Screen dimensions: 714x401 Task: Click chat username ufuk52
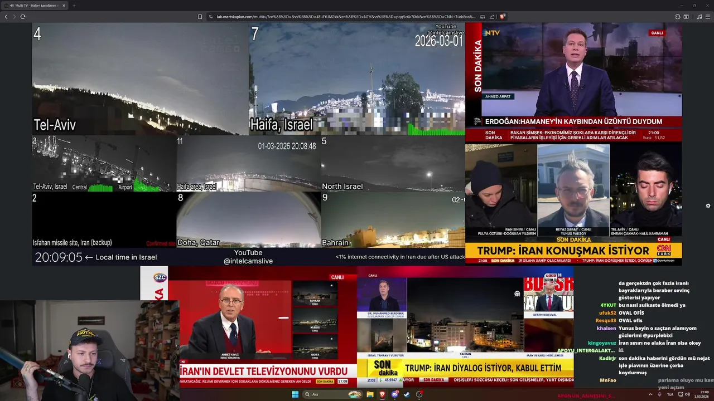(607, 313)
